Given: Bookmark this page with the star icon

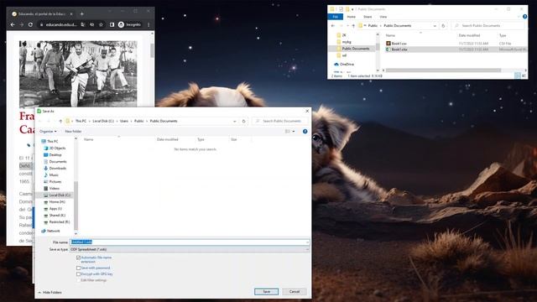Looking at the screenshot, I should point(101,24).
